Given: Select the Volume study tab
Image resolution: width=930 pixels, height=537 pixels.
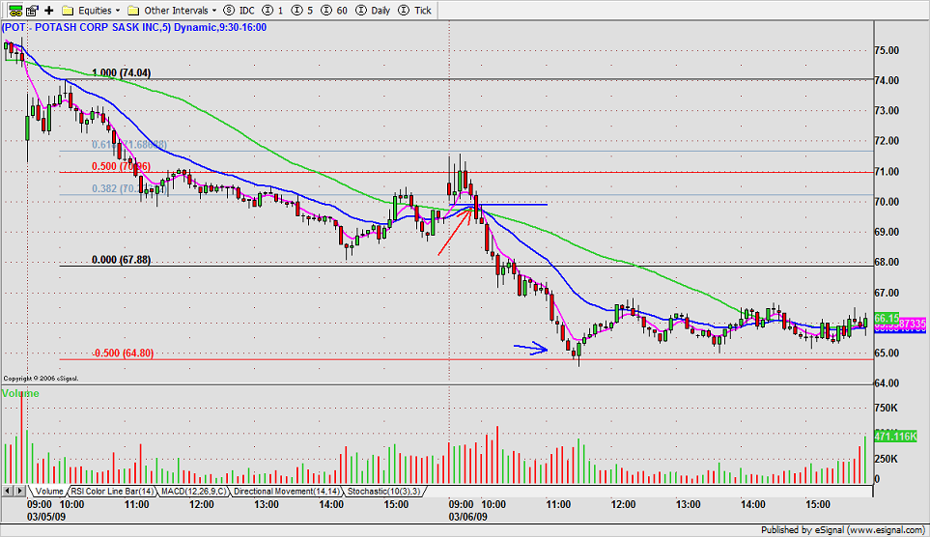Looking at the screenshot, I should coord(48,492).
